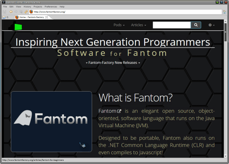Open the Preferences menu
The width and height of the screenshot is (229, 164).
click(x=51, y=6)
